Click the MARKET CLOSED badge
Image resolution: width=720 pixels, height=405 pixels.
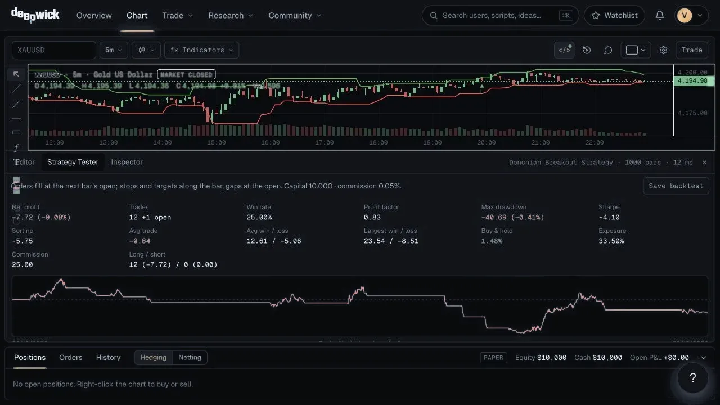[x=186, y=74]
